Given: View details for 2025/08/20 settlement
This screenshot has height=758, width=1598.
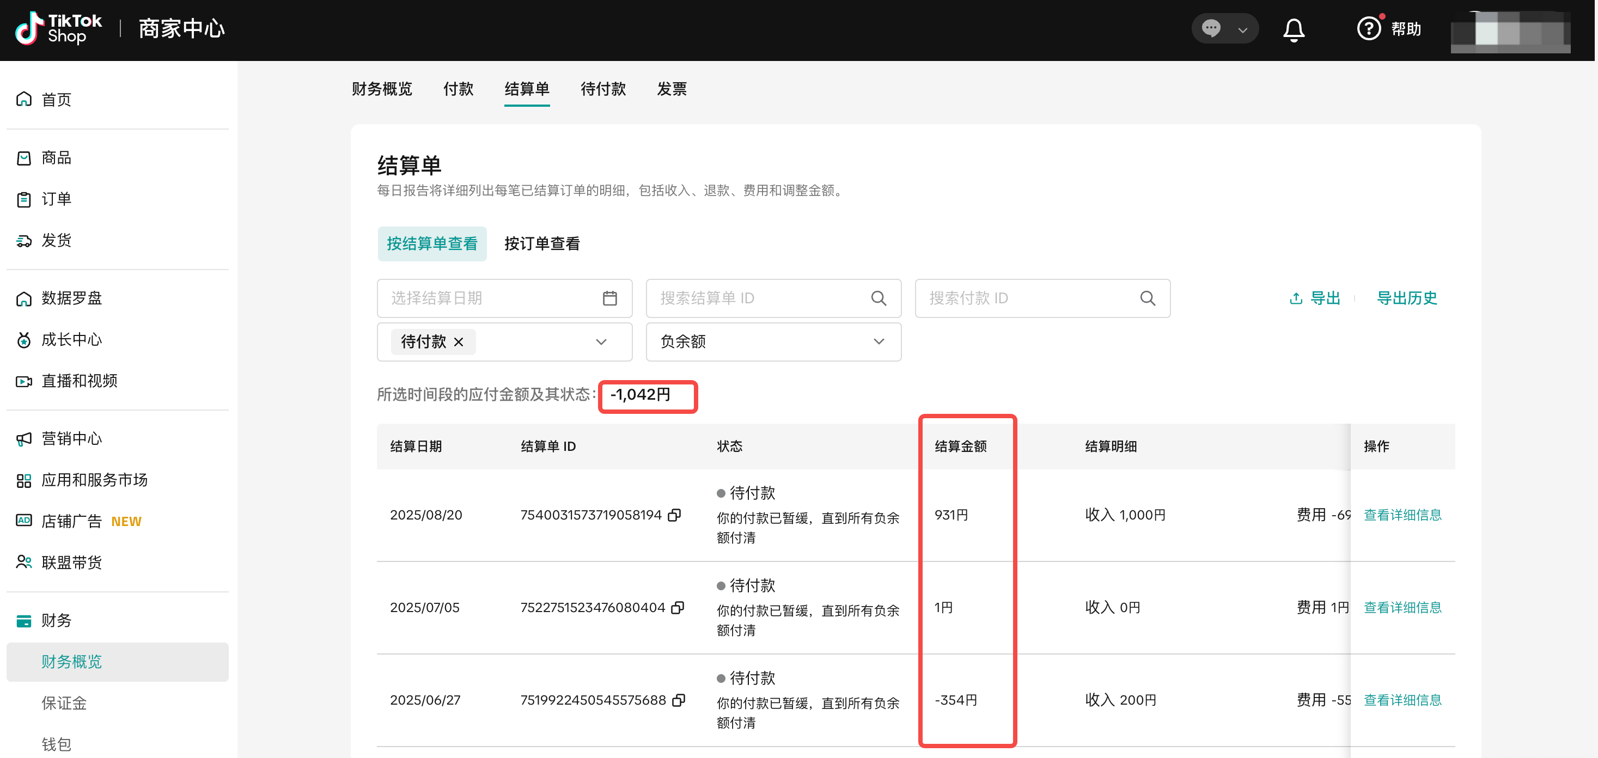Looking at the screenshot, I should pyautogui.click(x=1402, y=515).
